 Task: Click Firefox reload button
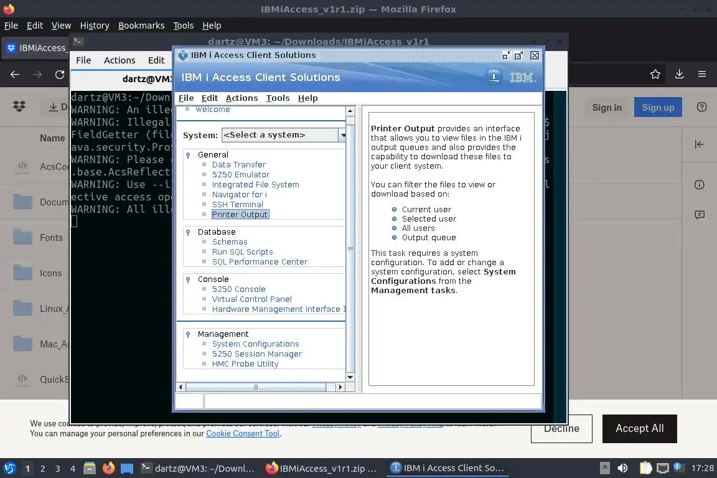point(60,75)
